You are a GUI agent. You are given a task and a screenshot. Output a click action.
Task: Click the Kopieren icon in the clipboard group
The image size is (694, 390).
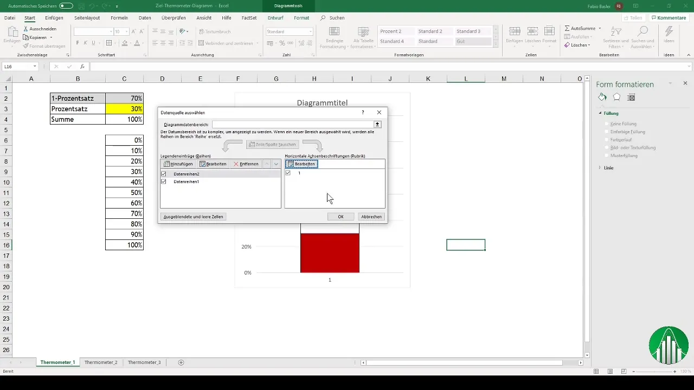(x=25, y=37)
